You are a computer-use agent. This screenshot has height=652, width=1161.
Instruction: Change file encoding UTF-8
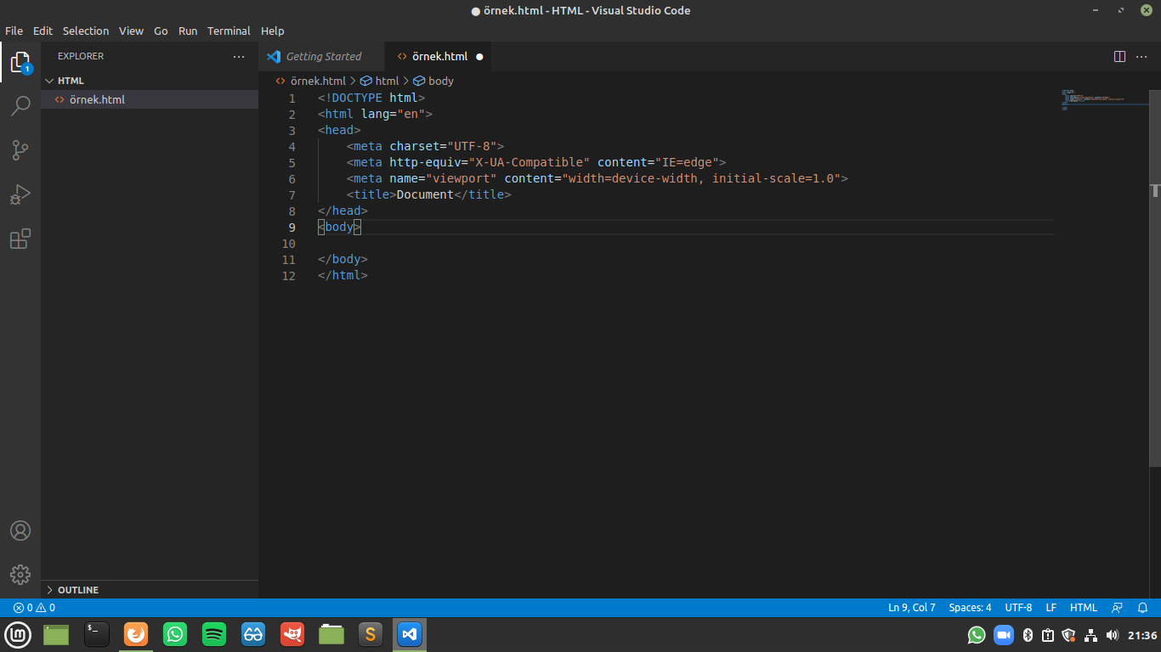click(x=1018, y=608)
